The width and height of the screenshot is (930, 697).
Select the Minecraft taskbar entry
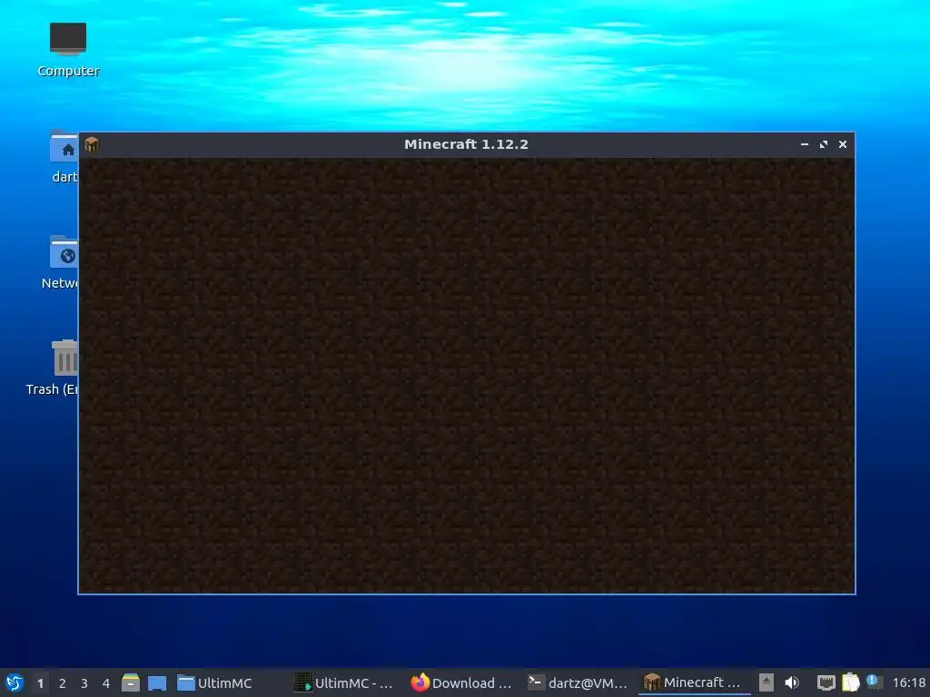(693, 682)
